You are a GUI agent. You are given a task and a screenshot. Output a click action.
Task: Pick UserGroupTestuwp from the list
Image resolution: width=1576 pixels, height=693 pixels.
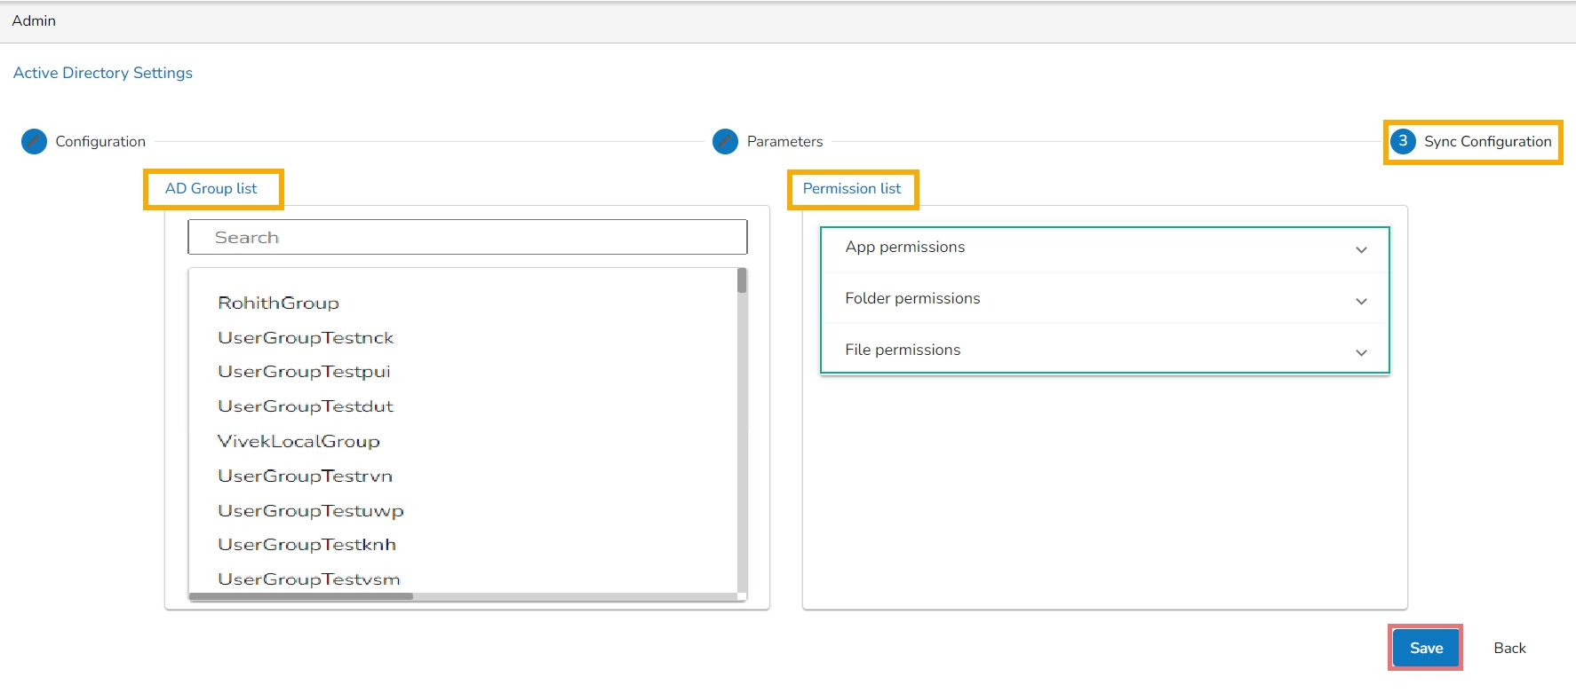click(x=311, y=511)
